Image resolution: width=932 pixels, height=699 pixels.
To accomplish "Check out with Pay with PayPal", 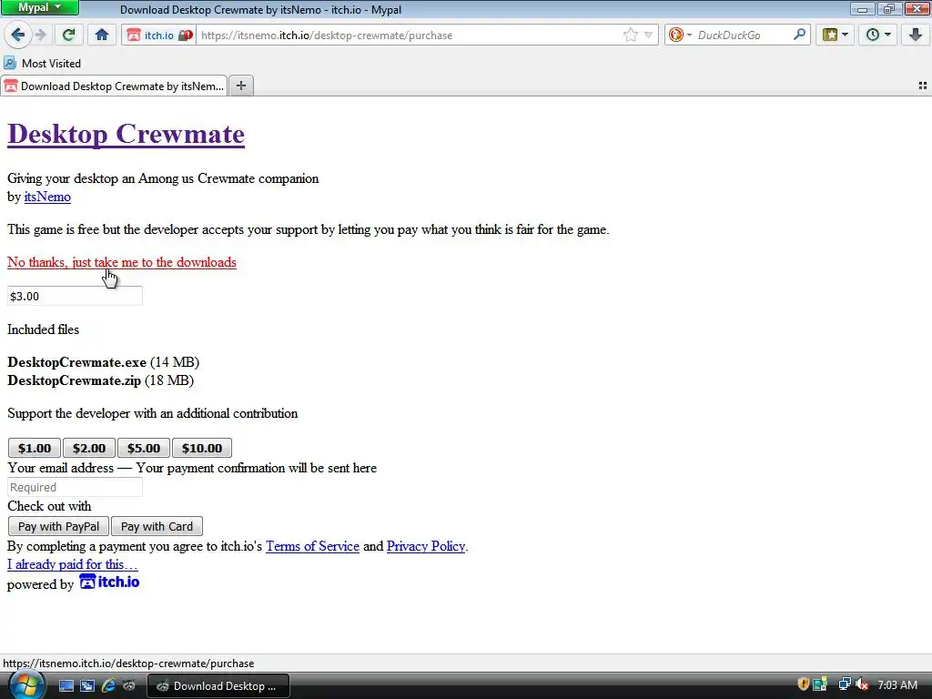I will click(x=58, y=526).
